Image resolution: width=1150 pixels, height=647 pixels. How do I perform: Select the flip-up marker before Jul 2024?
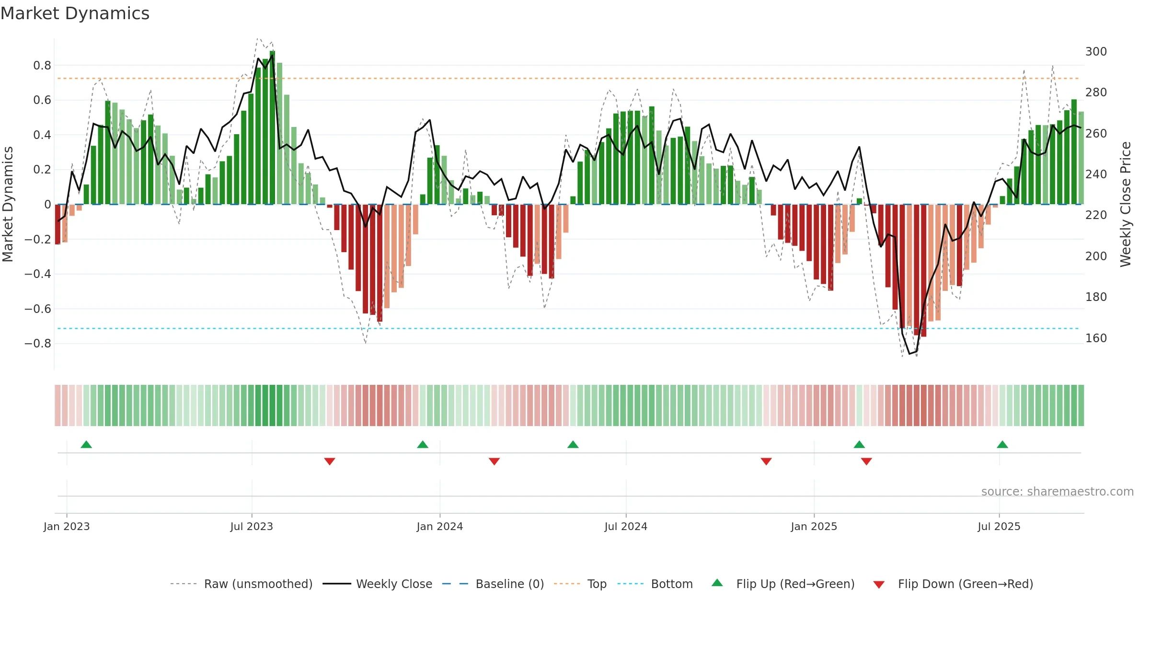pos(573,444)
